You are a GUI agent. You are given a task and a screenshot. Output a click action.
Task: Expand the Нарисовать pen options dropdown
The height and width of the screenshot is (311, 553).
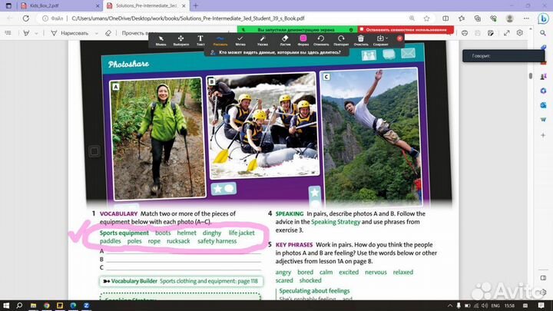point(96,33)
